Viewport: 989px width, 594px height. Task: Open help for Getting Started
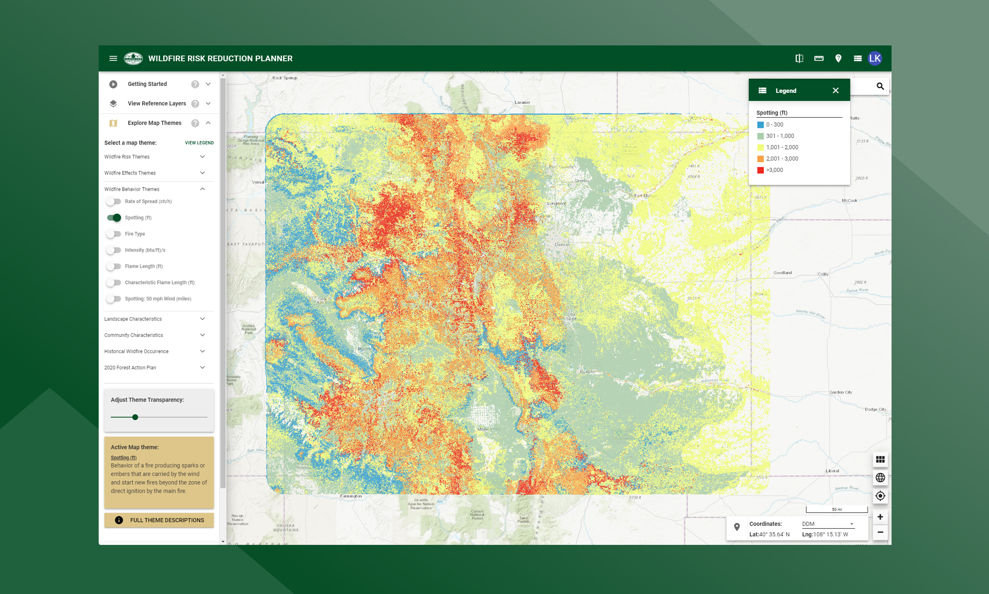point(195,84)
